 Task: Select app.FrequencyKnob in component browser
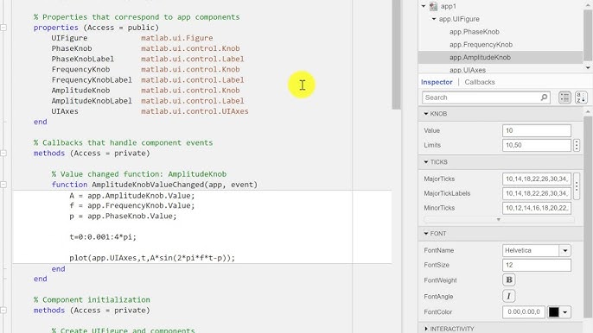[x=481, y=45]
